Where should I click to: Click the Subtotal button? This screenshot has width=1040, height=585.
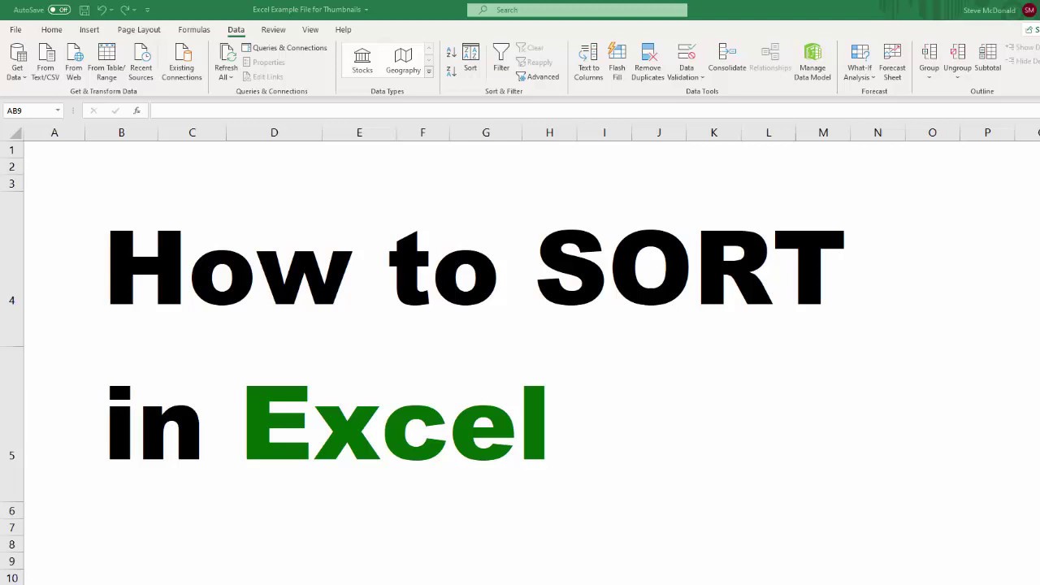click(988, 58)
